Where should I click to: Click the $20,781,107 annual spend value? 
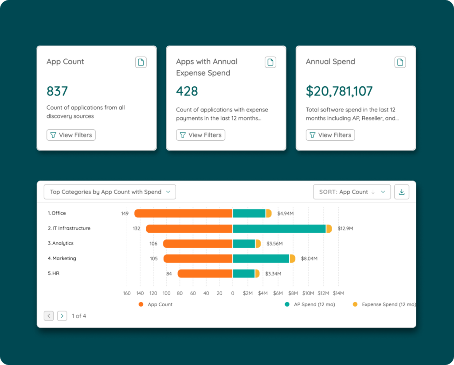click(339, 91)
